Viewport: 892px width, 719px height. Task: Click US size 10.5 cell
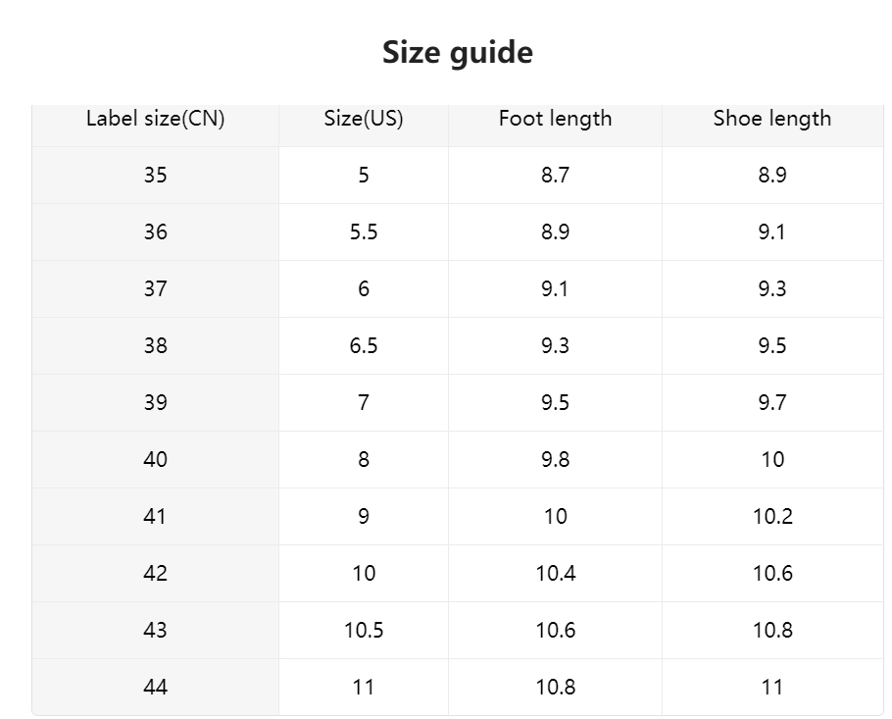coord(364,631)
